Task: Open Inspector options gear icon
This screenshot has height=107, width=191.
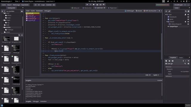Action: 188,64
